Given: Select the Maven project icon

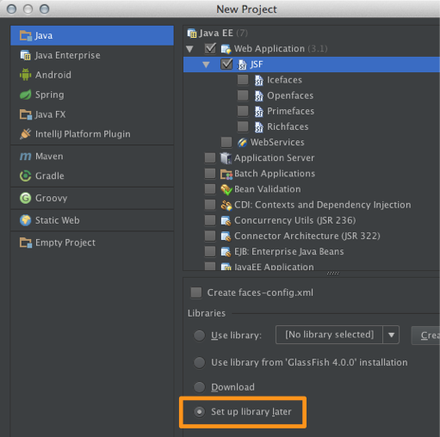Looking at the screenshot, I should click(x=25, y=157).
